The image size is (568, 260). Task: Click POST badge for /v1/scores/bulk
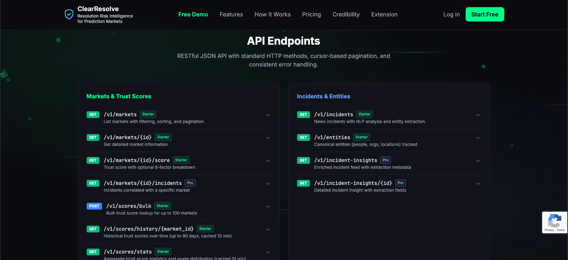point(94,206)
